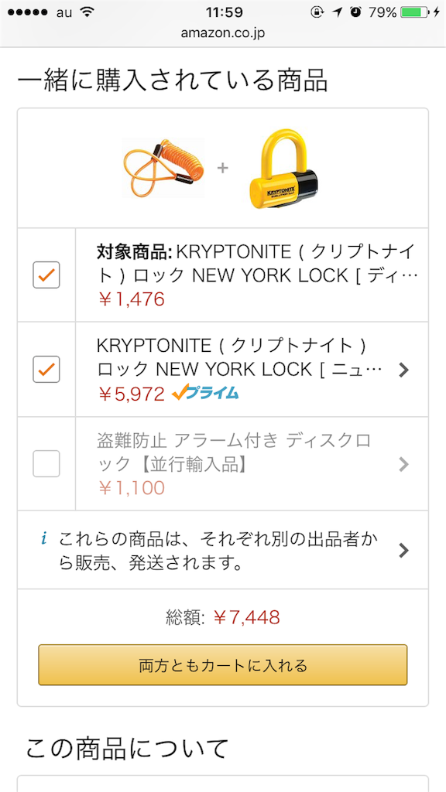Tap the rotation lock status icon

[317, 12]
